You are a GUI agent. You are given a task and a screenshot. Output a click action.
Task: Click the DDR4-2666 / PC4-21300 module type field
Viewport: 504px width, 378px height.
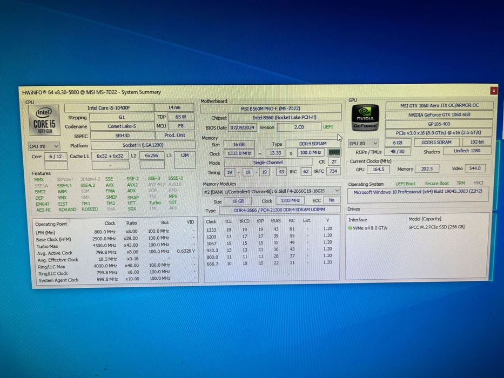point(279,210)
